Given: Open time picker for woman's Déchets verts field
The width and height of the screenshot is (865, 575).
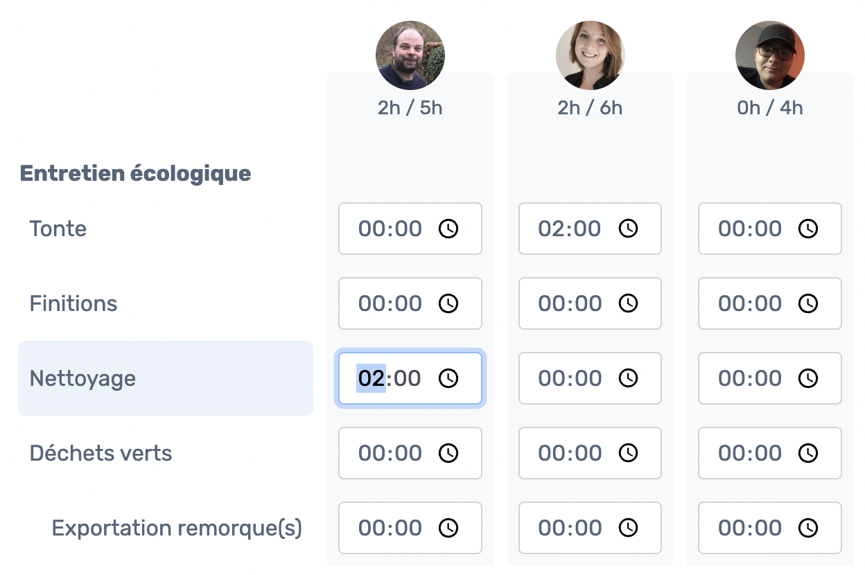Looking at the screenshot, I should point(628,453).
